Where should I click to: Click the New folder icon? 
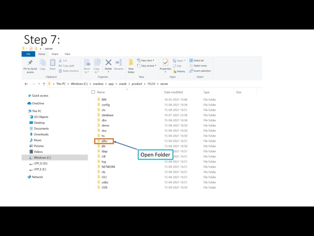click(x=131, y=62)
